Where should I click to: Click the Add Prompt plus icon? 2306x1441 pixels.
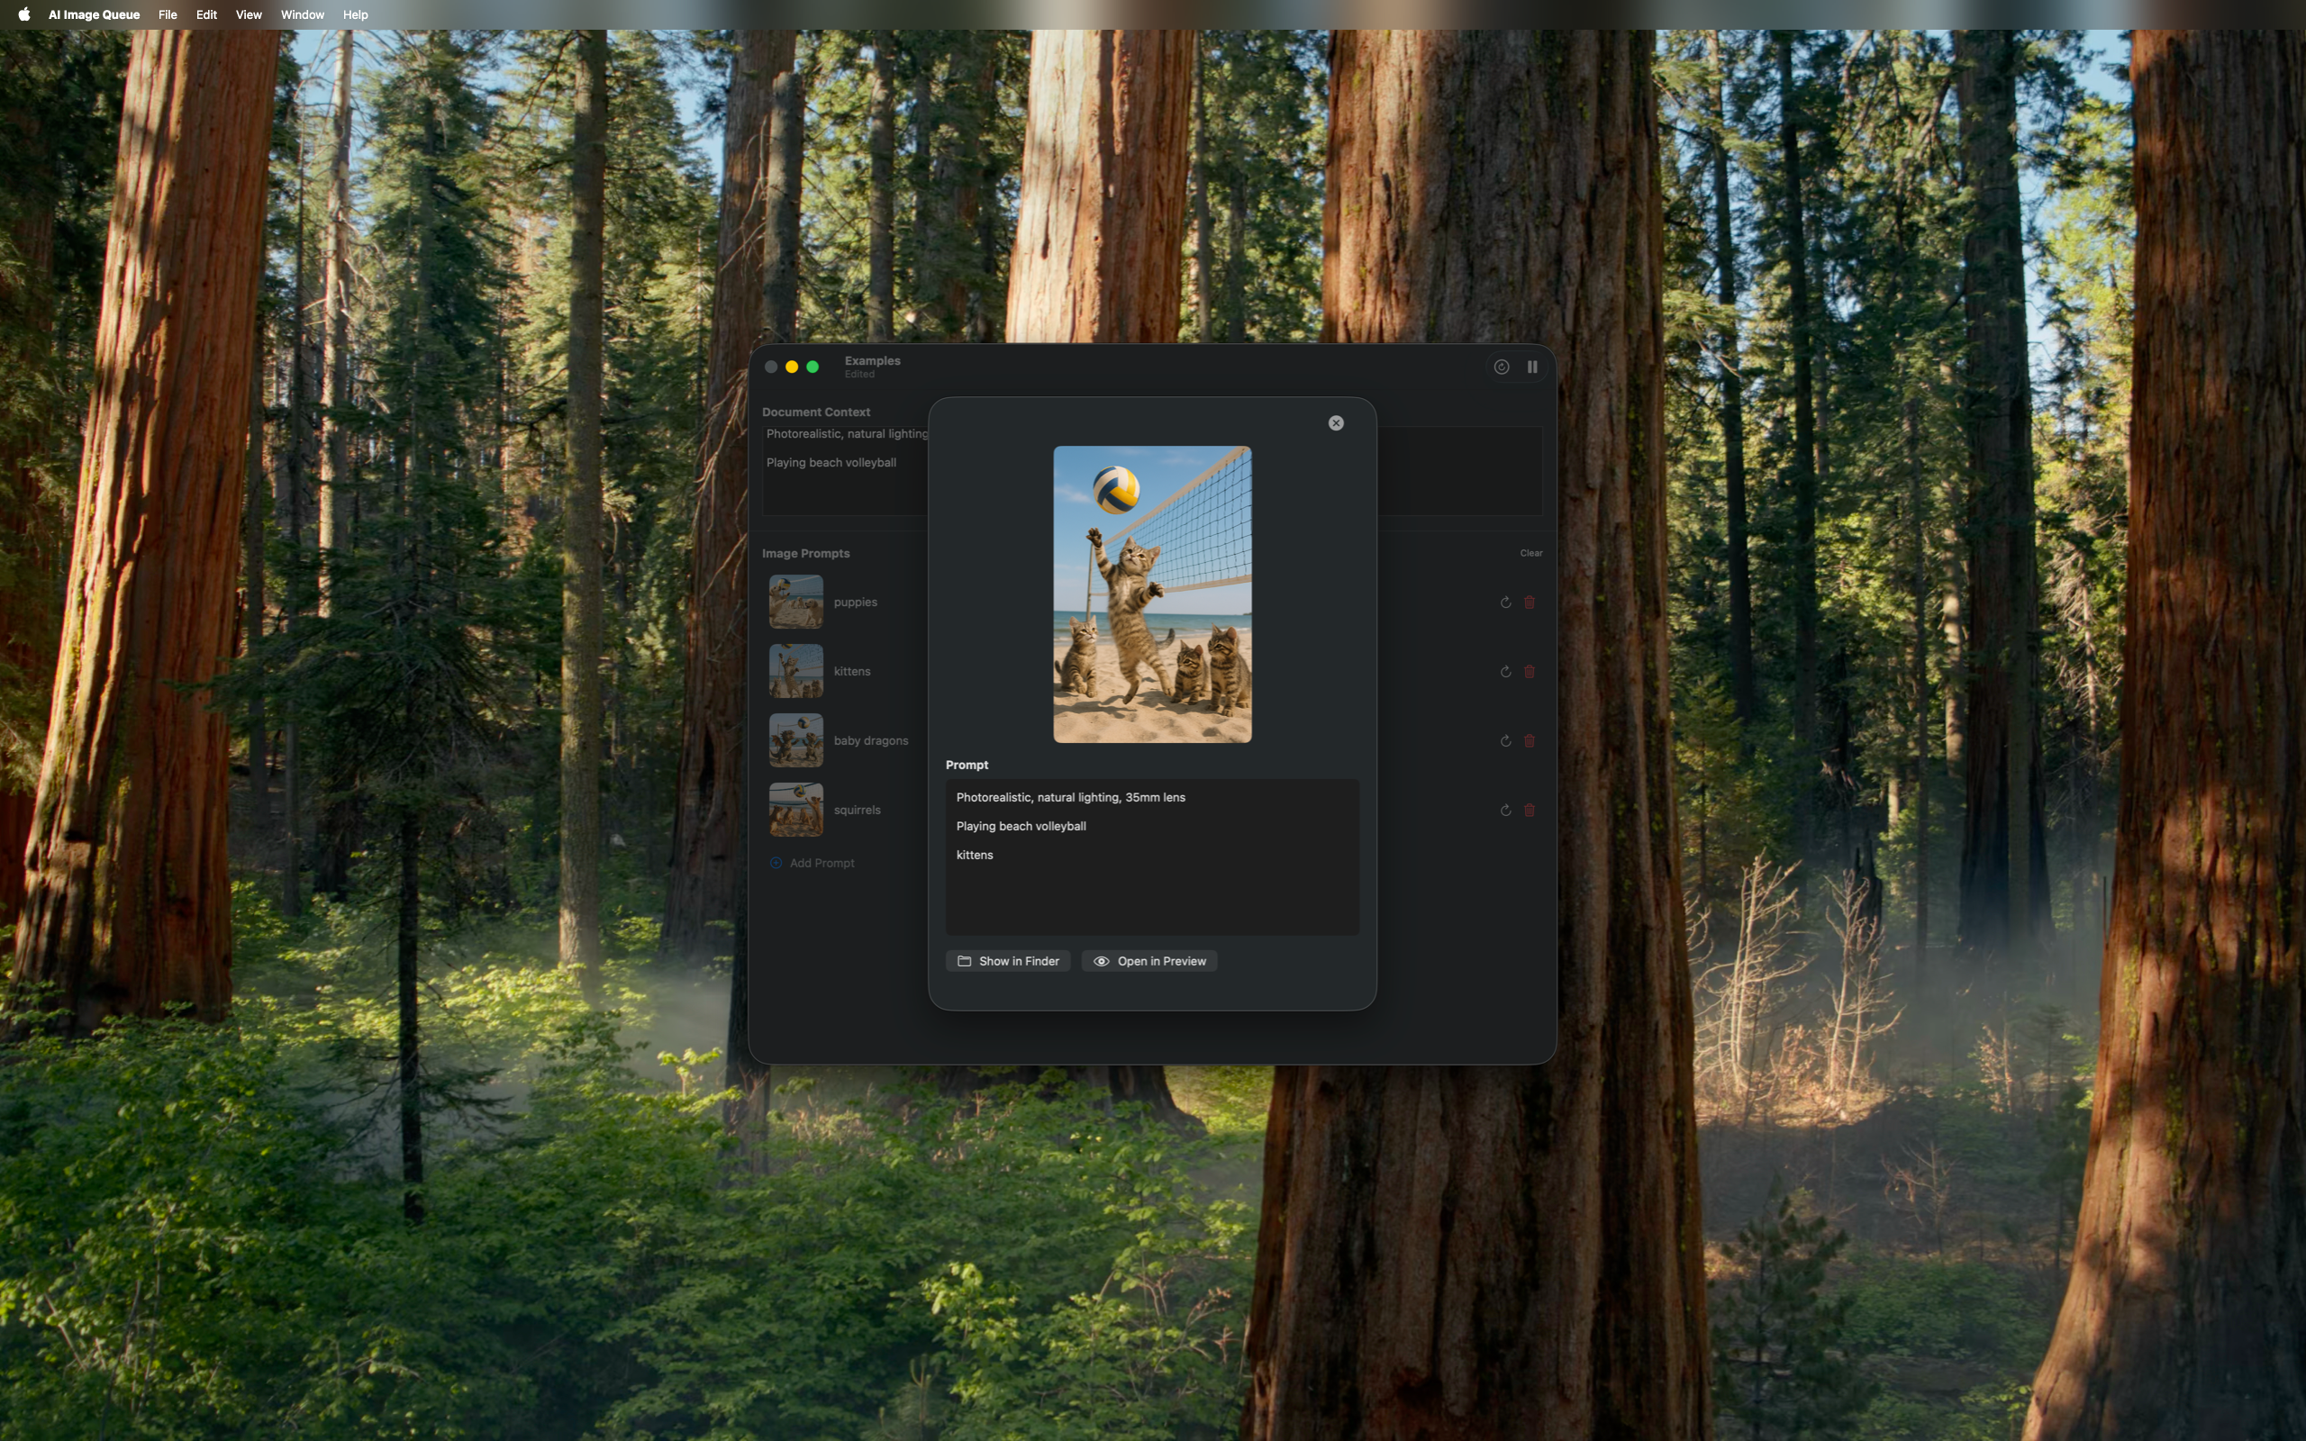[776, 863]
